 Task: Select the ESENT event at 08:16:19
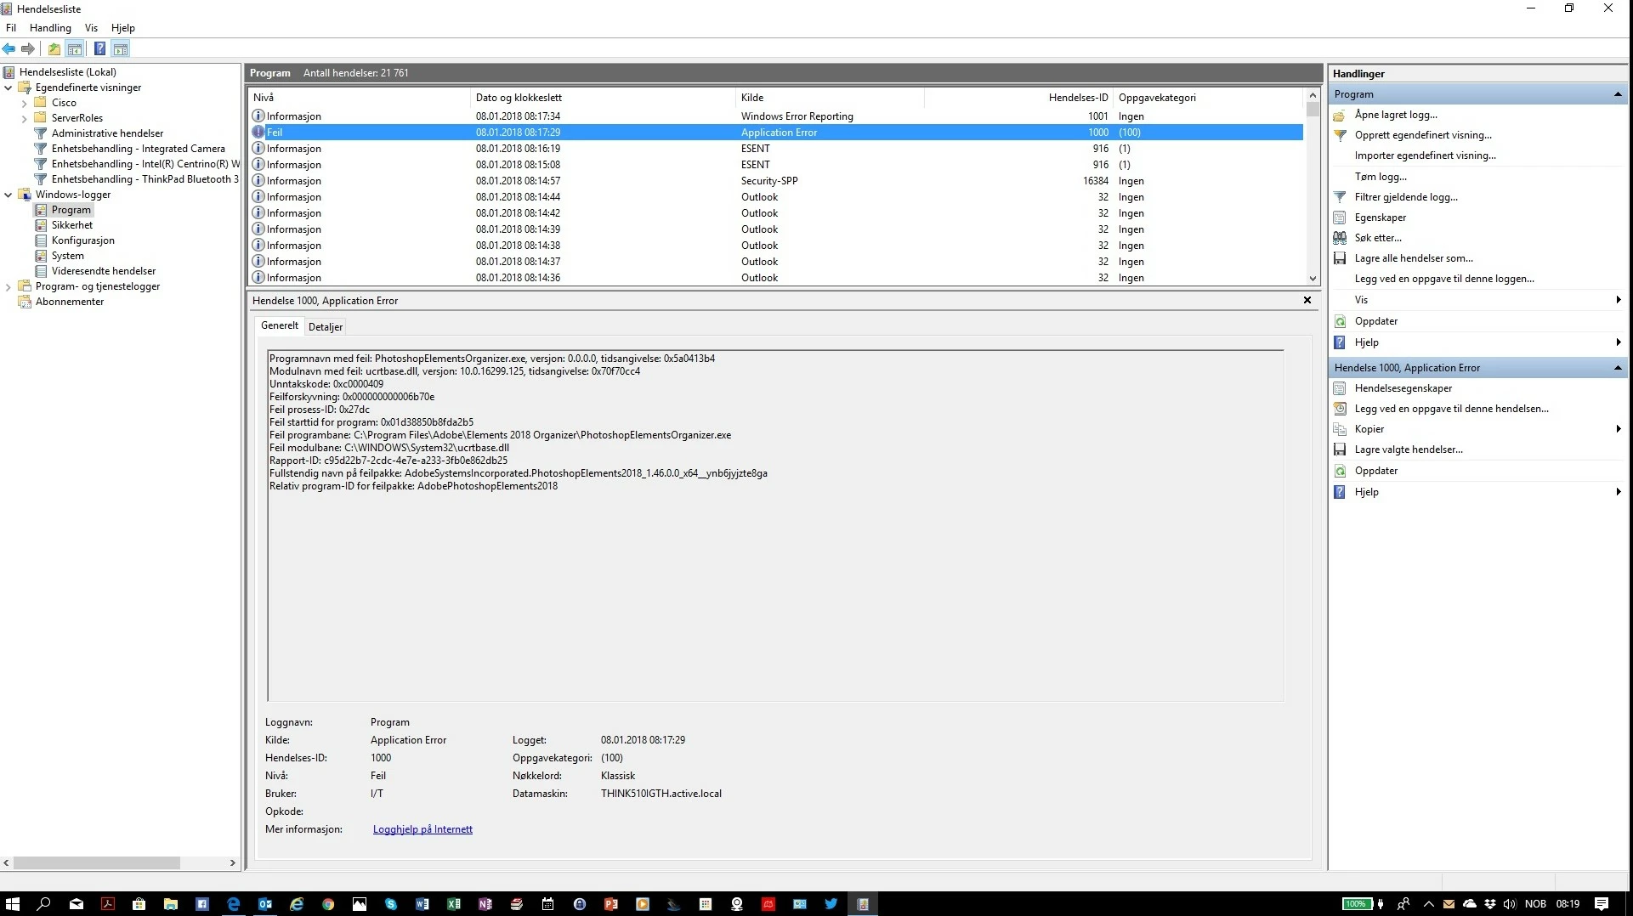click(x=776, y=149)
